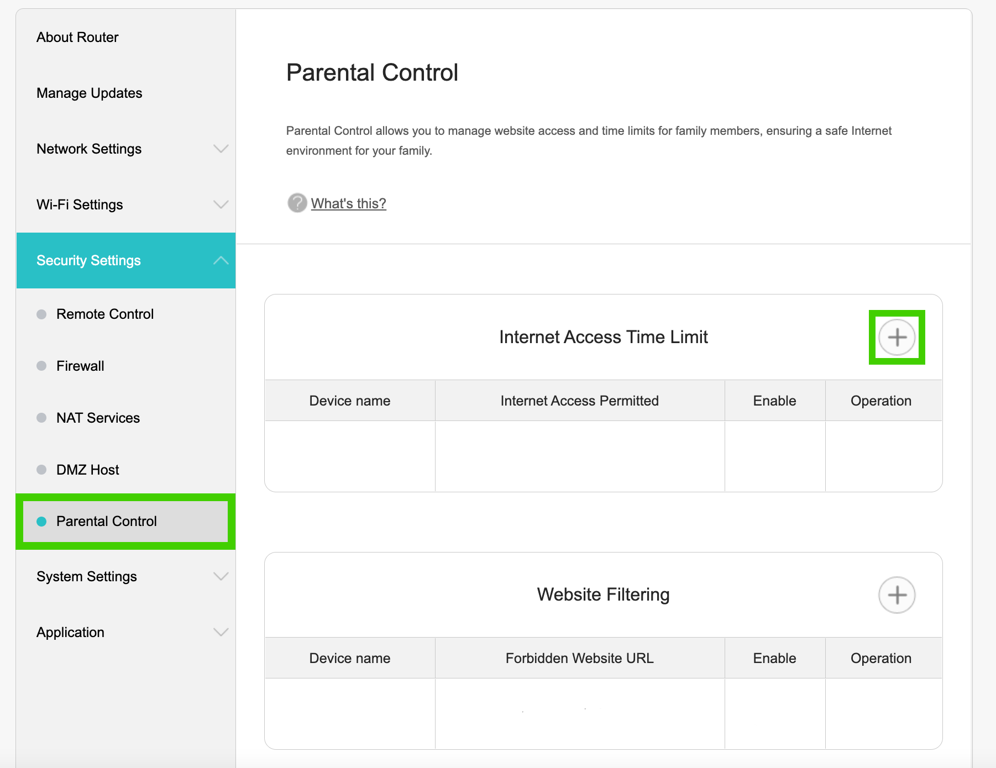Collapse the Security Settings section
The width and height of the screenshot is (996, 768).
coord(221,260)
